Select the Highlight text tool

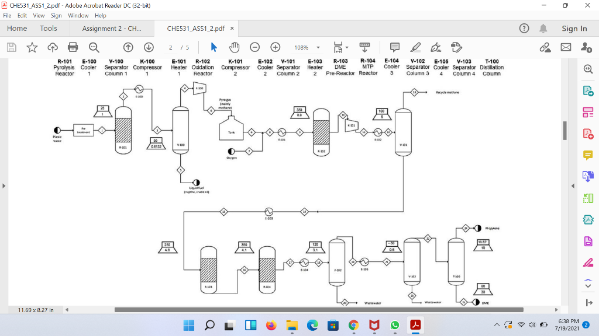click(x=416, y=47)
